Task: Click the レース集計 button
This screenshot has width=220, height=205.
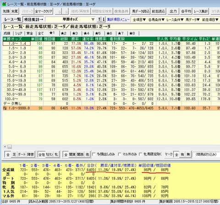Action: point(201,11)
